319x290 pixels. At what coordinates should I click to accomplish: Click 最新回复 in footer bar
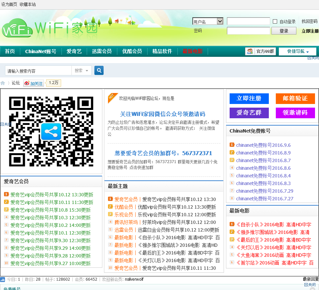click(x=311, y=279)
